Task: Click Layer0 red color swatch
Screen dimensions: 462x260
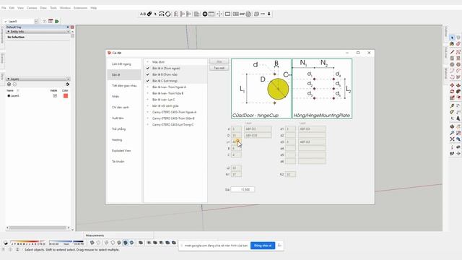Action: tap(66, 96)
